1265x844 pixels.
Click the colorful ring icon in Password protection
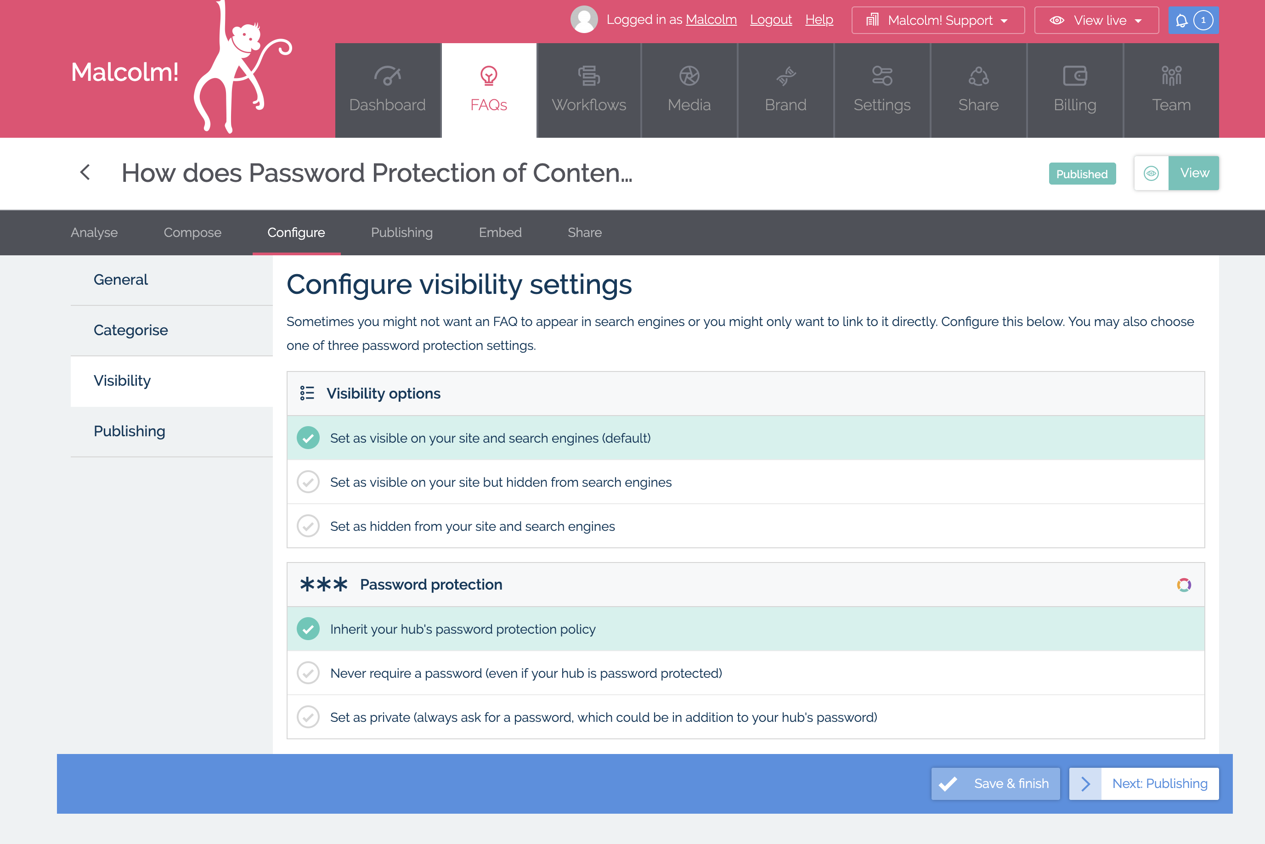tap(1184, 585)
